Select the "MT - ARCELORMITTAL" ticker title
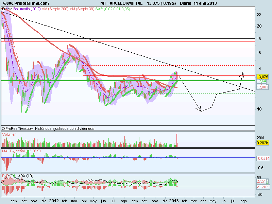 [x=121, y=3]
